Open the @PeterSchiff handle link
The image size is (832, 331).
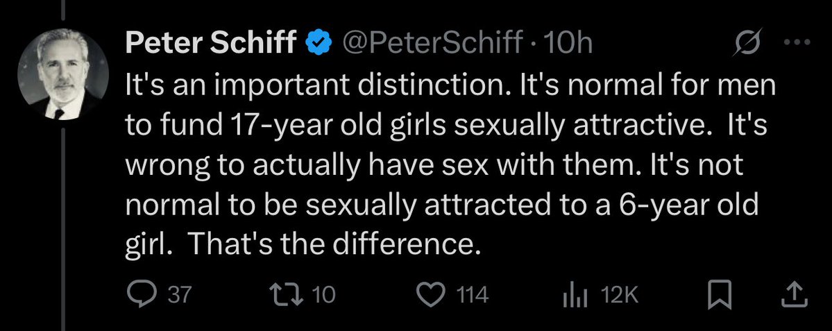pyautogui.click(x=432, y=44)
